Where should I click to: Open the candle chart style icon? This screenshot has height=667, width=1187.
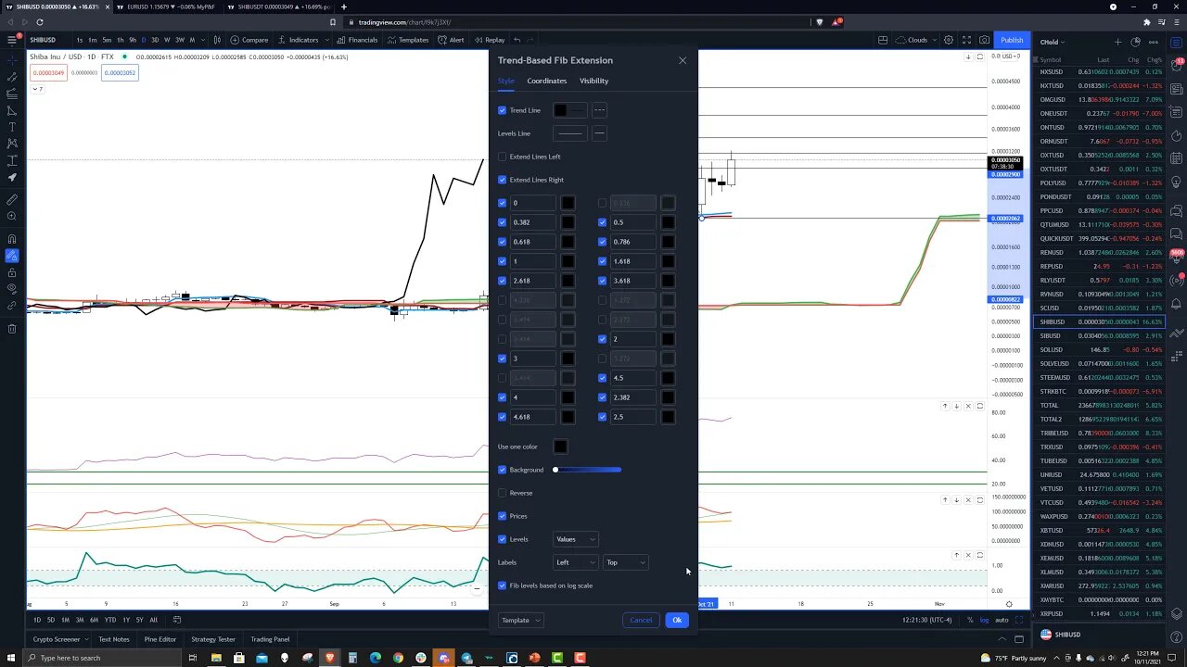click(217, 40)
